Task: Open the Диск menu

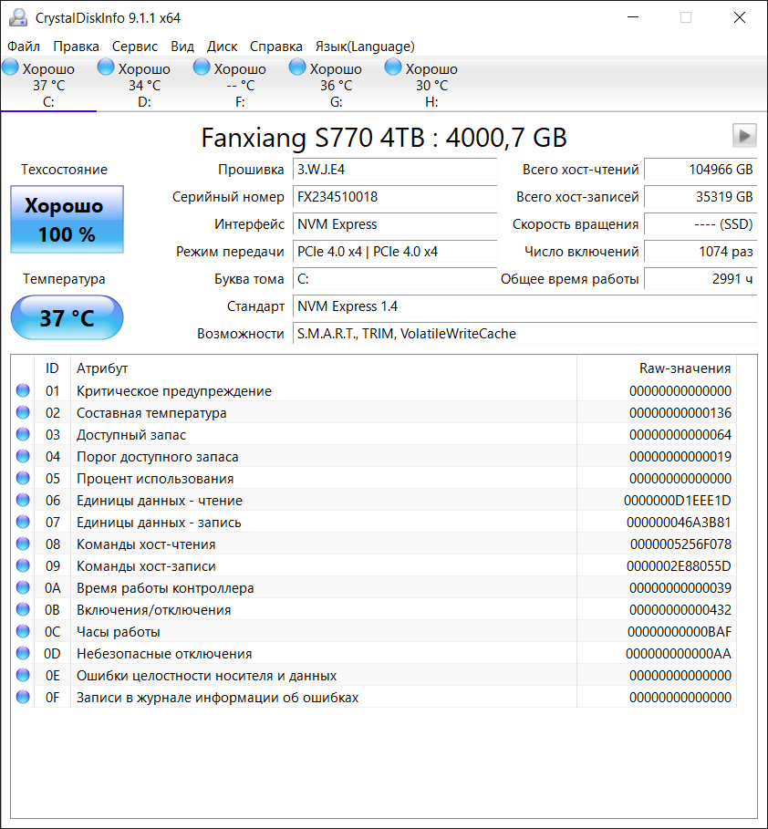Action: tap(223, 47)
